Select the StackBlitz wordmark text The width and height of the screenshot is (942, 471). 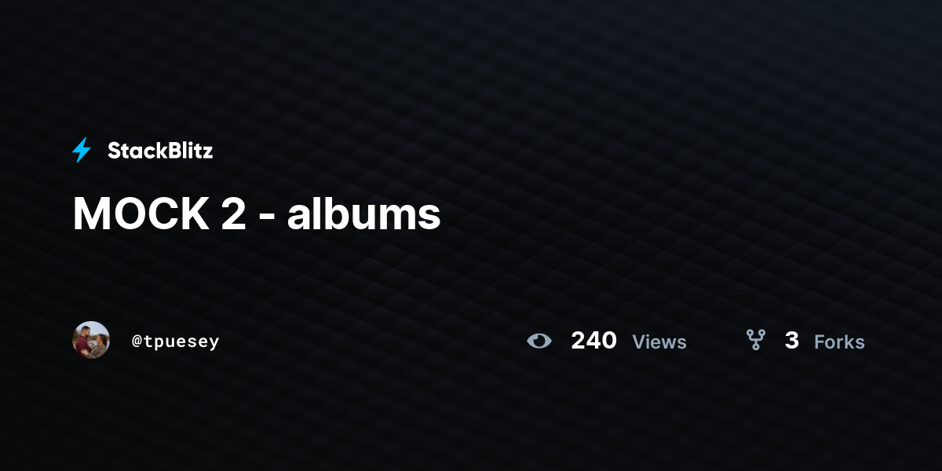pos(160,151)
